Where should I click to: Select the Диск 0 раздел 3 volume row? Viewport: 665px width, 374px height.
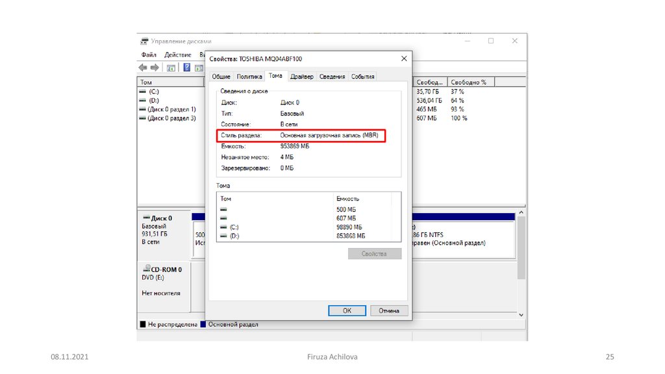(171, 118)
